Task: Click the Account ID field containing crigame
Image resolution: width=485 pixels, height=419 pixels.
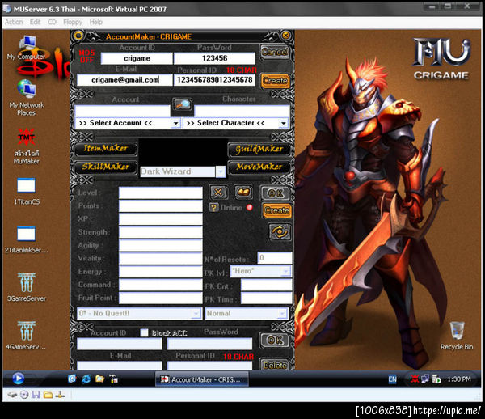Action: tap(137, 58)
